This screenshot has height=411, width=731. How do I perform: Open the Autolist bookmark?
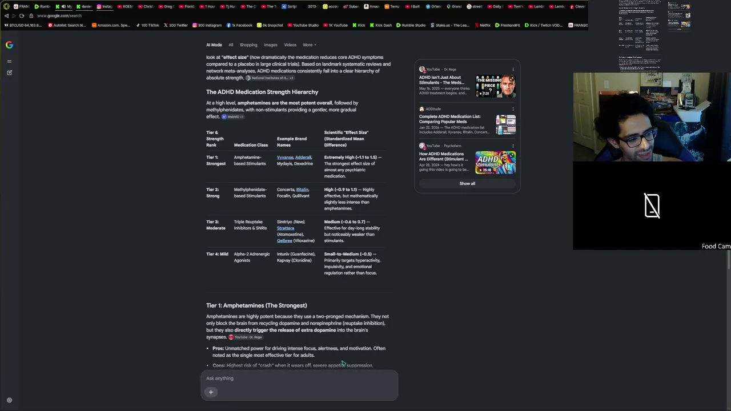[x=67, y=25]
